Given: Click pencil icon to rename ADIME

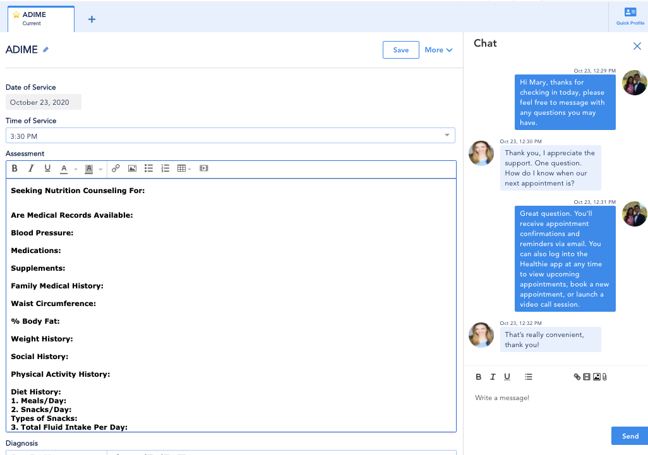Looking at the screenshot, I should (x=46, y=50).
